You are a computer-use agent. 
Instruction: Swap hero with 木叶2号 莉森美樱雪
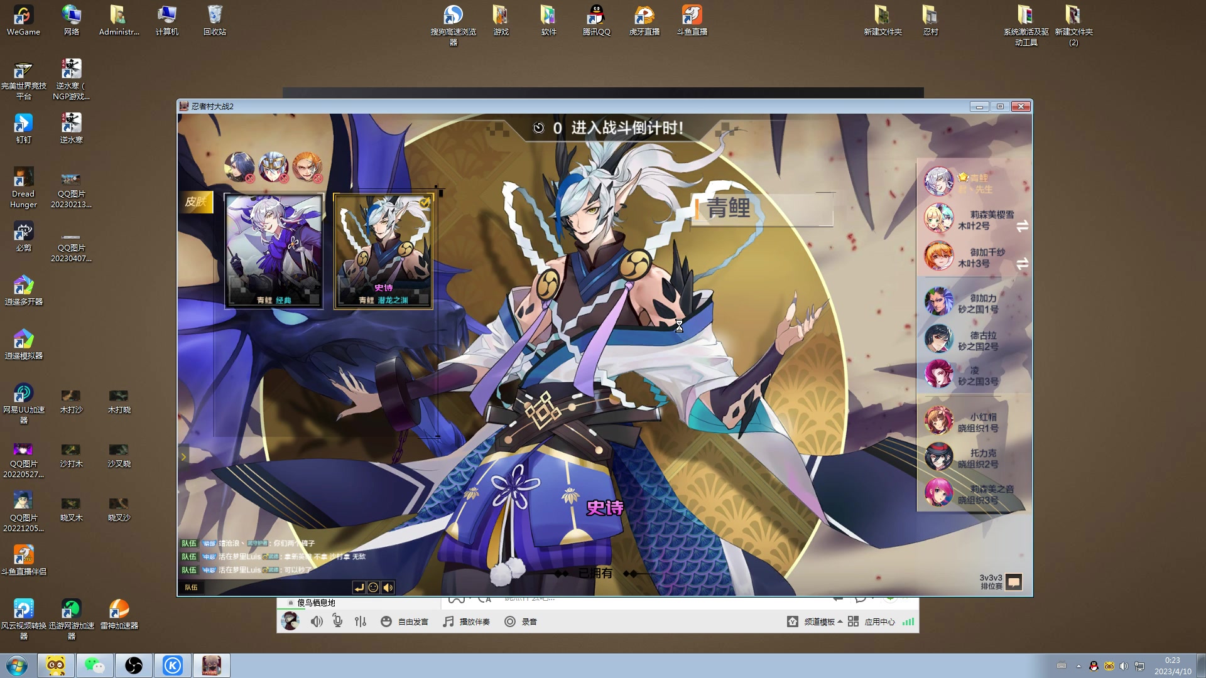tap(1022, 226)
